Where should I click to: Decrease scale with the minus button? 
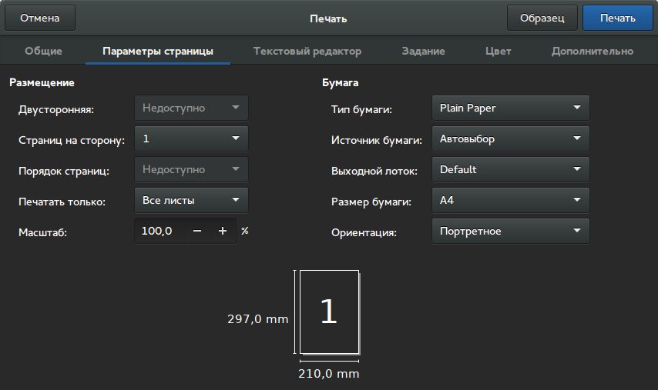(x=197, y=231)
